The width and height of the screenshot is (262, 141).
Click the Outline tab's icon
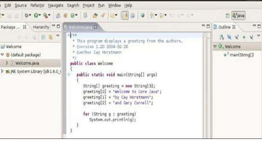click(x=215, y=27)
